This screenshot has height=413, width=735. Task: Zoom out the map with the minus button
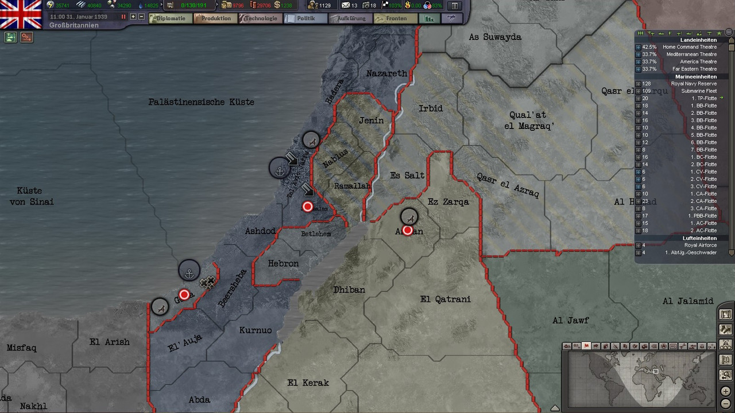(x=726, y=403)
